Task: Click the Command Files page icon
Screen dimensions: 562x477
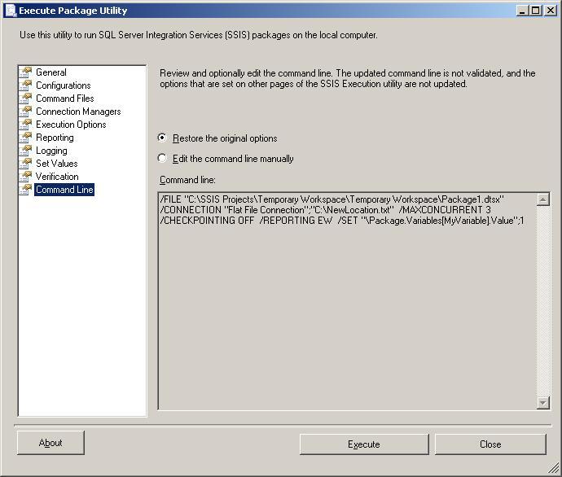Action: point(26,98)
